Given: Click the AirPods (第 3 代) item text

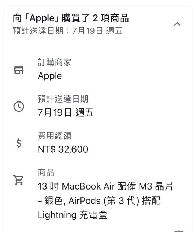Looking at the screenshot, I should (x=104, y=201).
